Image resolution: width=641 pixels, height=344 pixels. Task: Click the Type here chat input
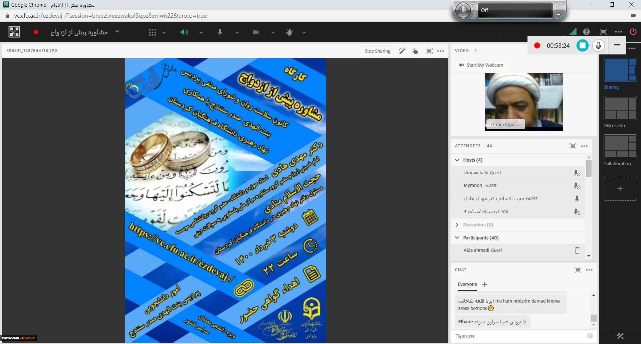point(519,336)
